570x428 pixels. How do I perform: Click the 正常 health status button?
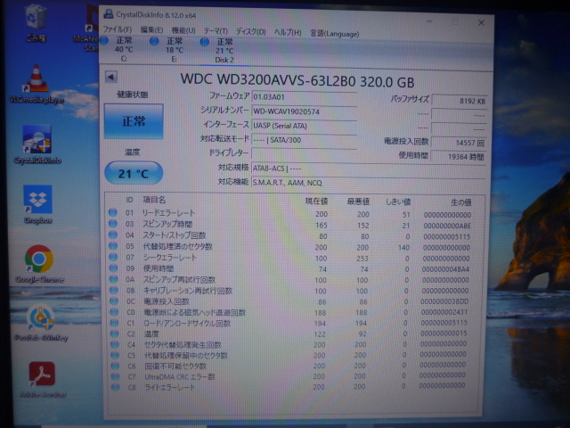coord(134,121)
